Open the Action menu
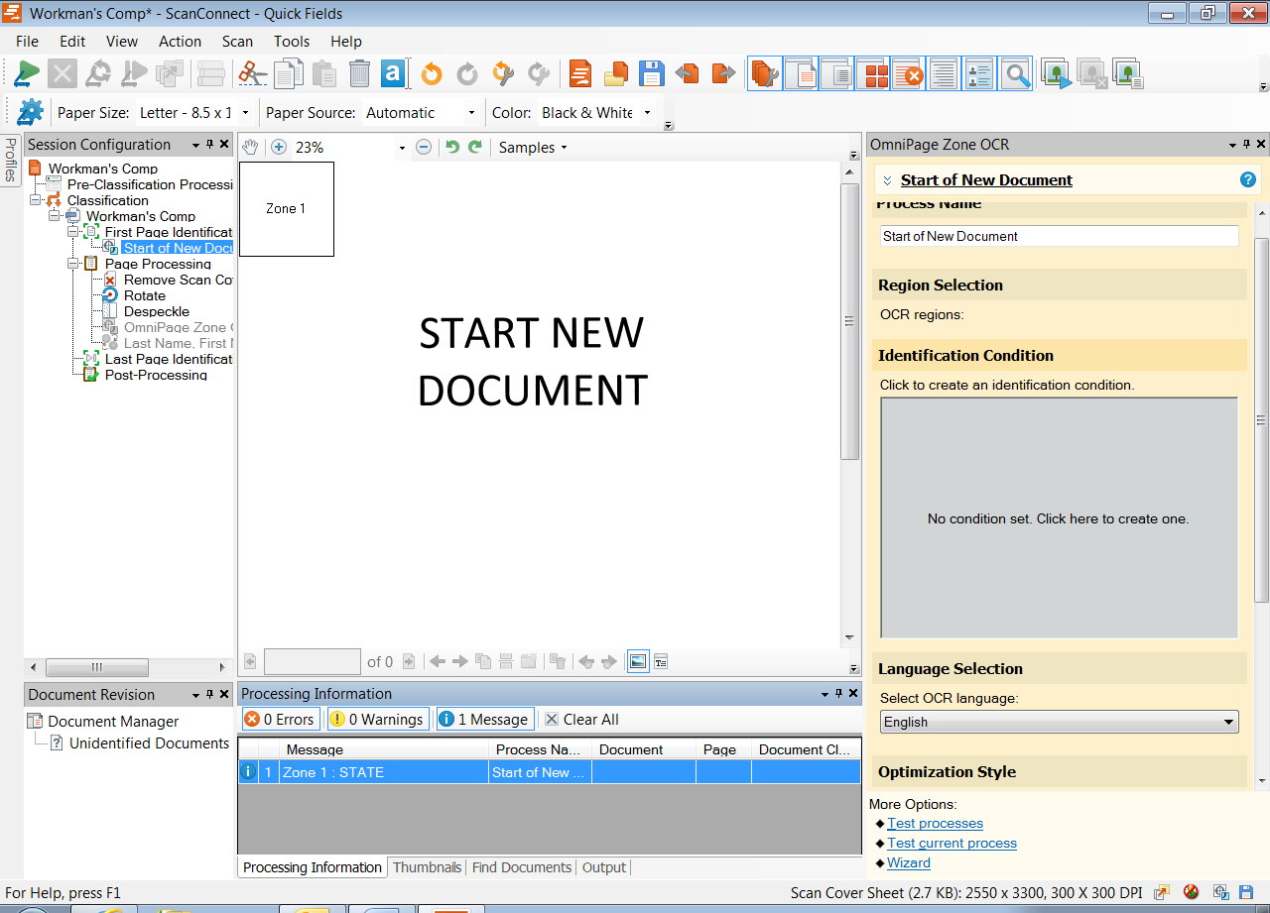The image size is (1270, 913). click(x=180, y=42)
